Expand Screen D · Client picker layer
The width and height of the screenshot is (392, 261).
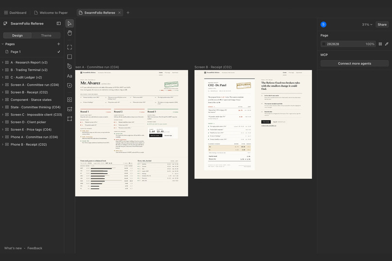3,122
